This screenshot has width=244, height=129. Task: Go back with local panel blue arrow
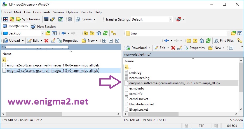point(63,33)
